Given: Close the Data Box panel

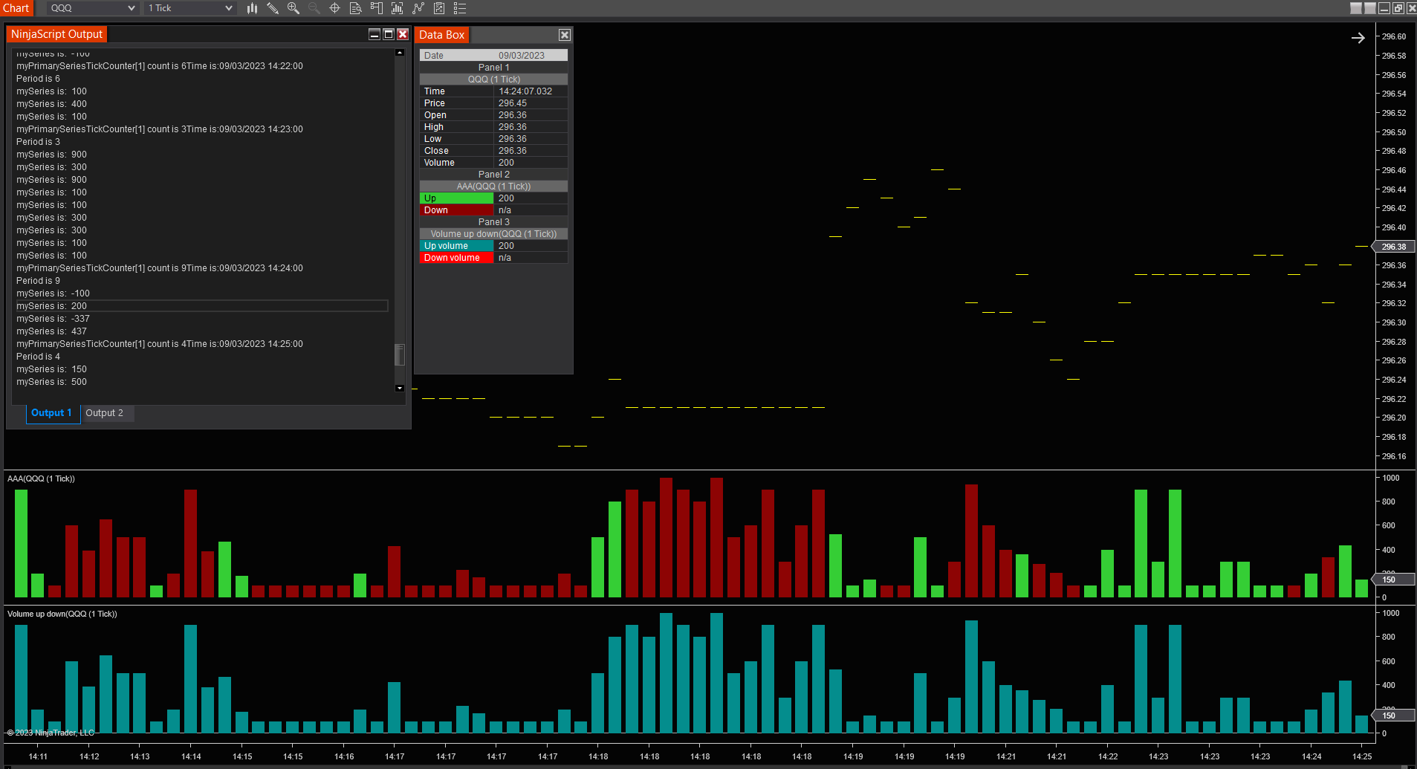Looking at the screenshot, I should [x=565, y=35].
